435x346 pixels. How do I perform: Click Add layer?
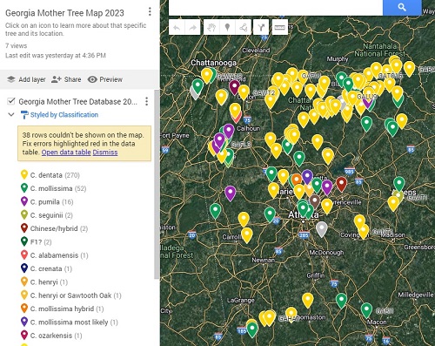point(26,79)
